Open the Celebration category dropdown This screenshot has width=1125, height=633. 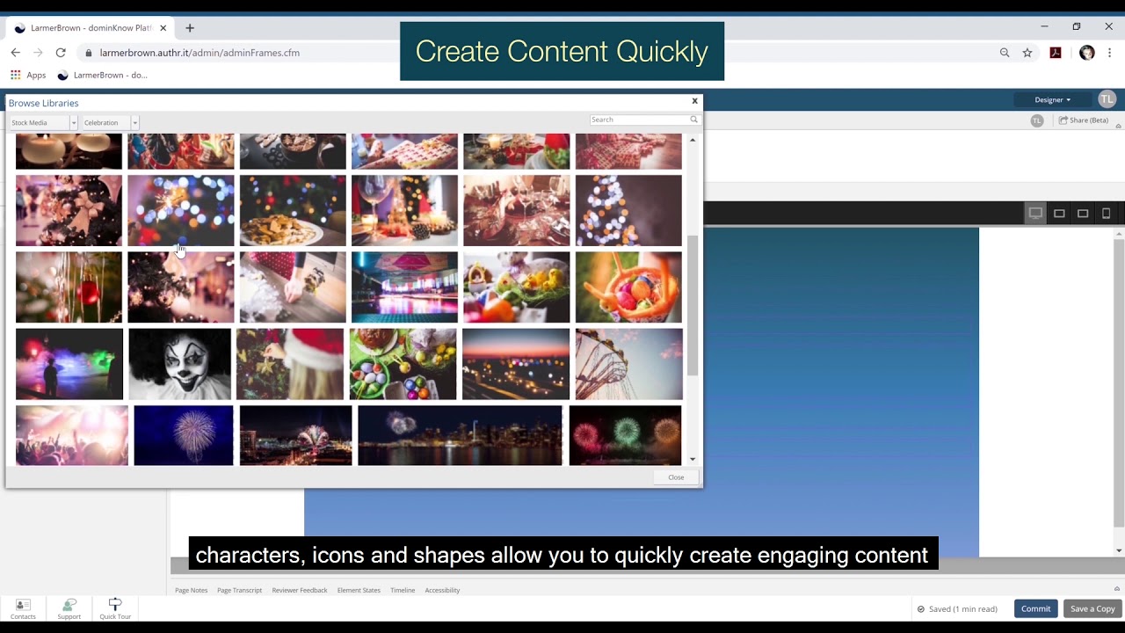tap(111, 123)
